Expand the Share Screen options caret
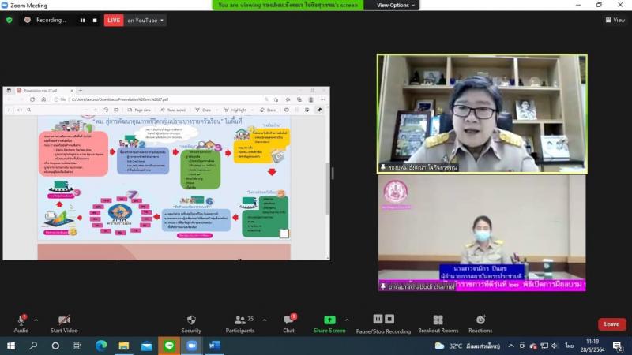The height and width of the screenshot is (355, 632). tap(347, 320)
